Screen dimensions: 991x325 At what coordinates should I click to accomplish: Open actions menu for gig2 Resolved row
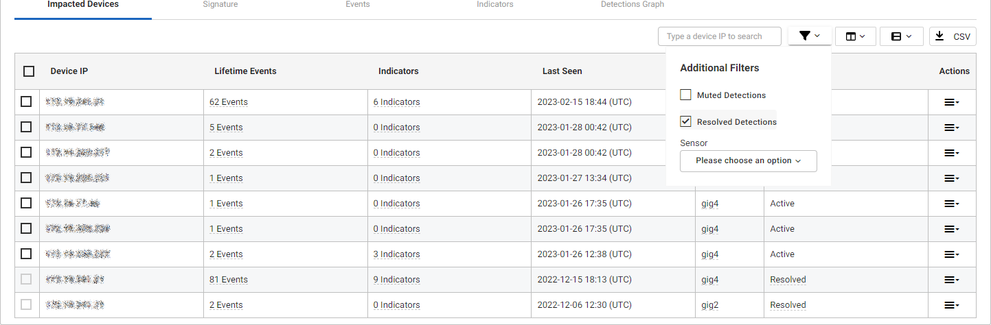[x=951, y=305]
